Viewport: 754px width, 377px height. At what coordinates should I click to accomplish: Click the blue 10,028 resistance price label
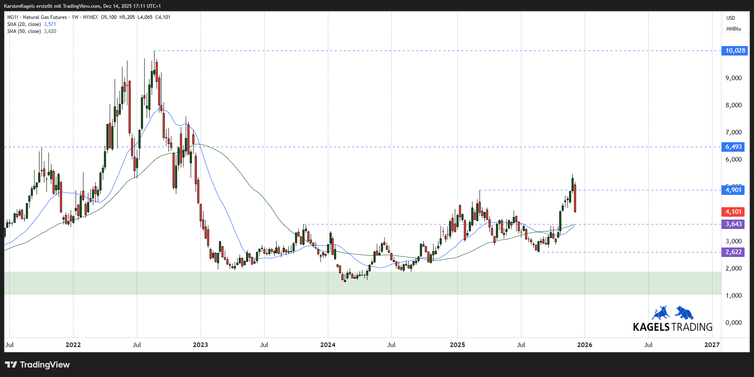(x=734, y=51)
